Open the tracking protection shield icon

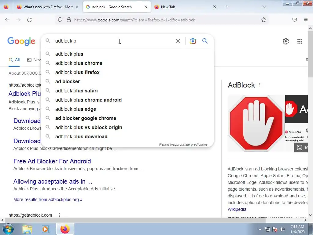(x=60, y=20)
